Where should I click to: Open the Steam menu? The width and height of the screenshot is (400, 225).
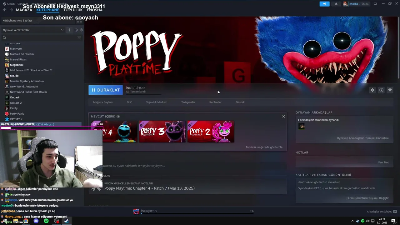tap(9, 4)
